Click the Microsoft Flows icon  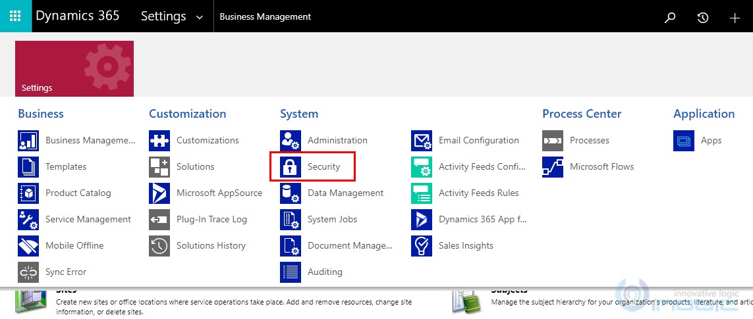(553, 167)
